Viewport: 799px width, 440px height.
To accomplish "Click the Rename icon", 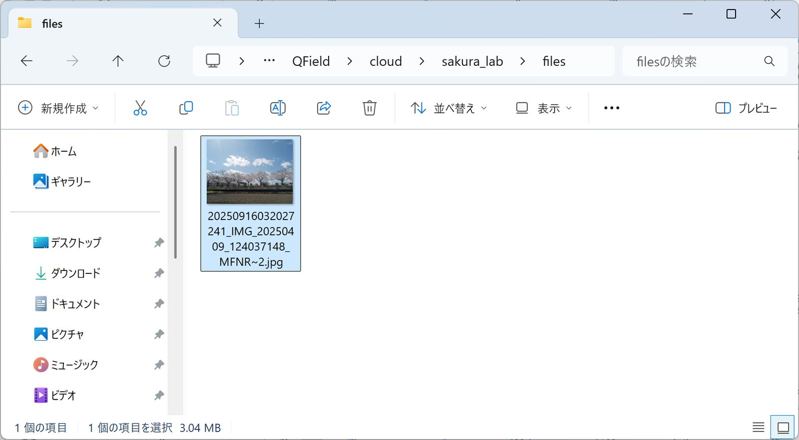I will (278, 108).
